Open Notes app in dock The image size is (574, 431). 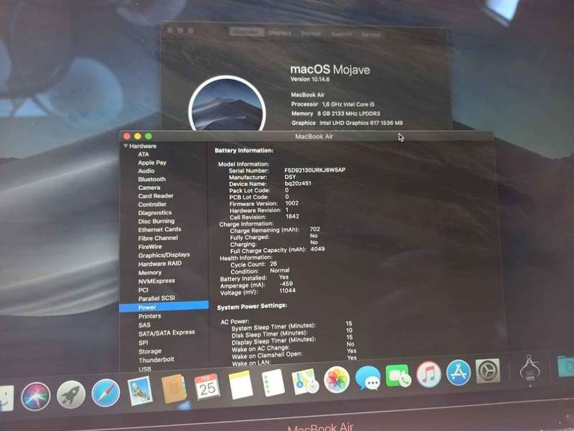click(x=240, y=385)
